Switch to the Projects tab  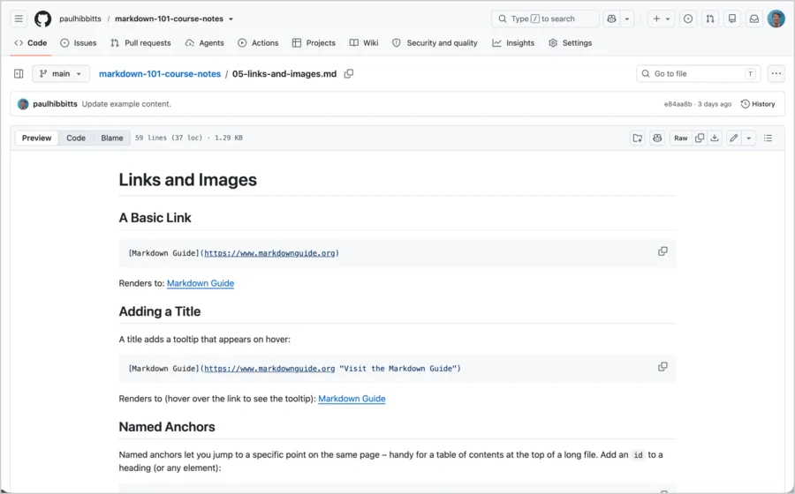(314, 43)
